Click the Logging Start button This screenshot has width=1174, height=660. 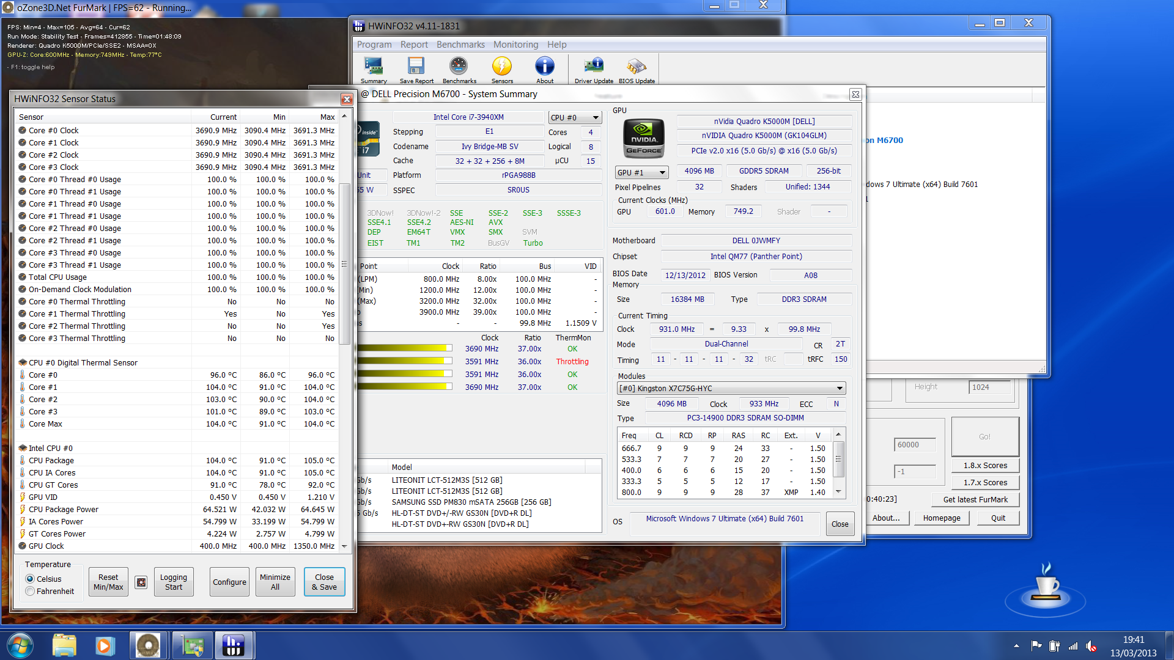tap(174, 582)
